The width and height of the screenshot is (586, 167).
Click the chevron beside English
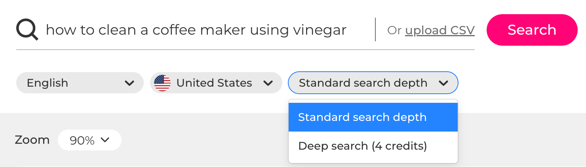pyautogui.click(x=129, y=83)
